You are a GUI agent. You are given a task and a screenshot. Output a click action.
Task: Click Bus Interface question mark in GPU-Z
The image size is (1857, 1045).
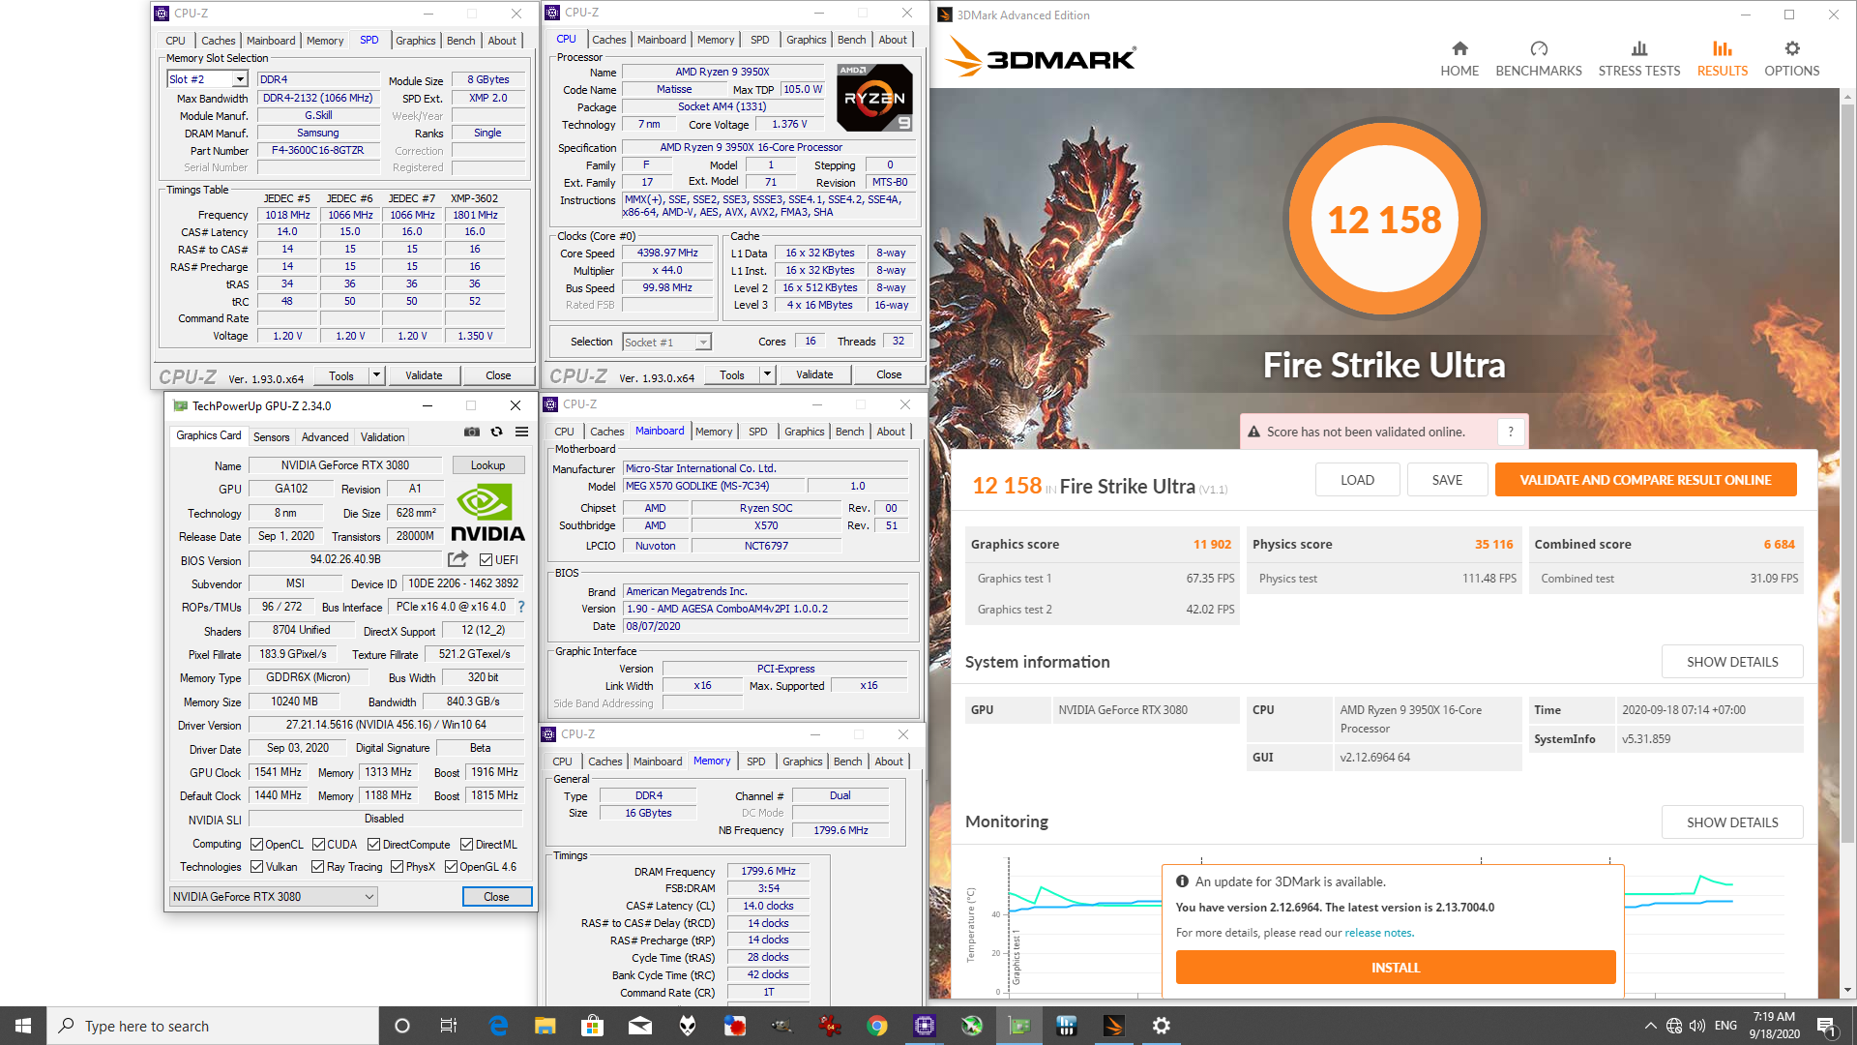[x=521, y=607]
